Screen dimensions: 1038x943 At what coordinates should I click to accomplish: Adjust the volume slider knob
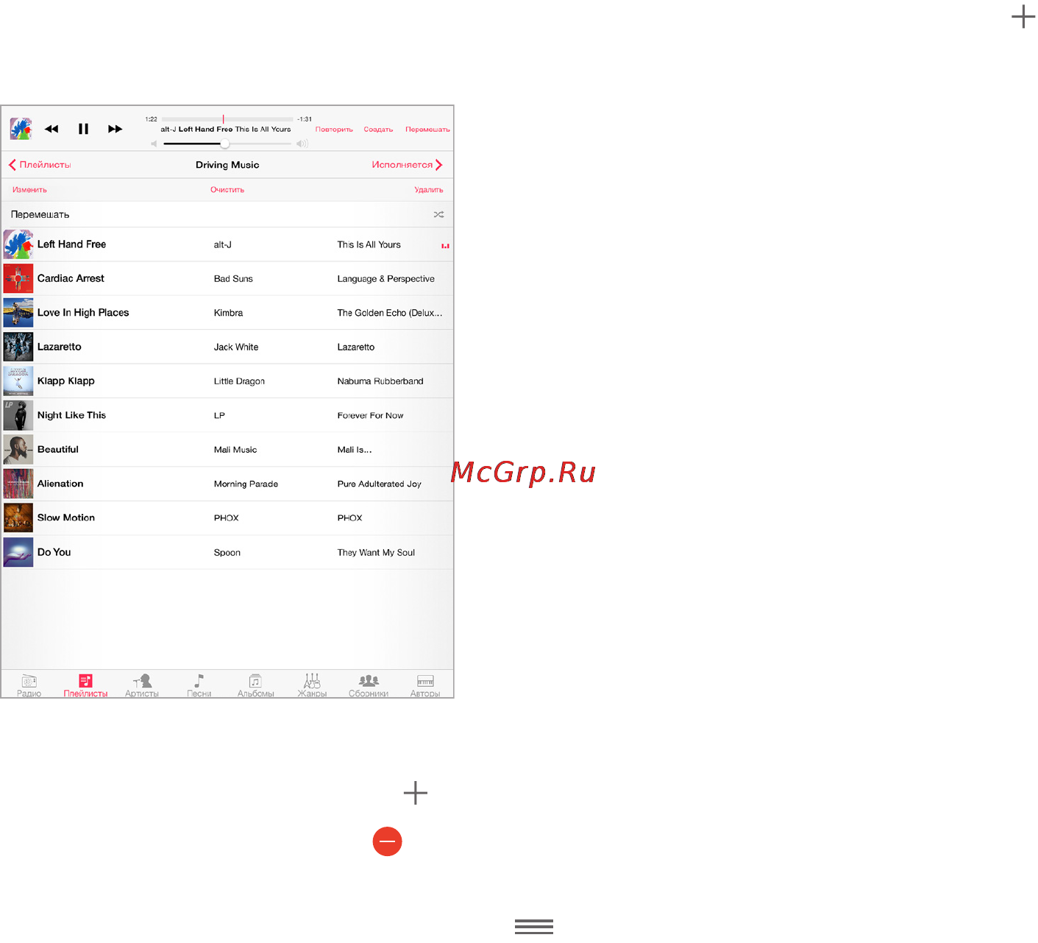point(225,144)
